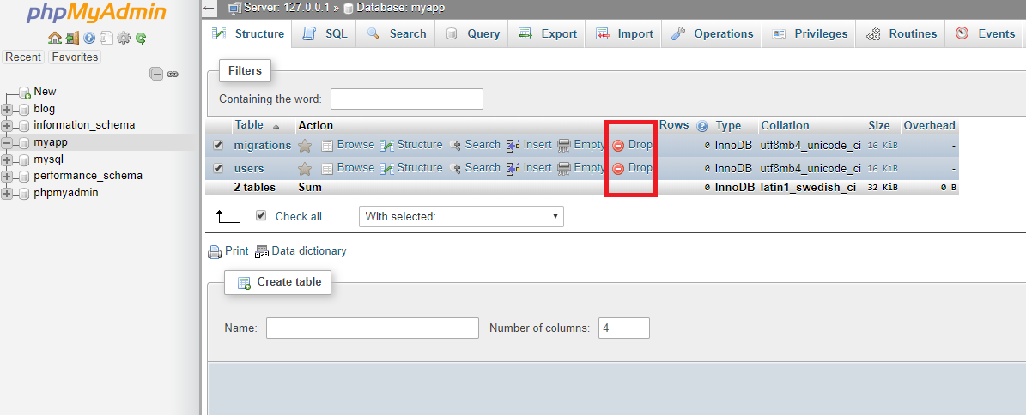Image resolution: width=1026 pixels, height=415 pixels.
Task: Switch to the Search tab
Action: click(396, 34)
